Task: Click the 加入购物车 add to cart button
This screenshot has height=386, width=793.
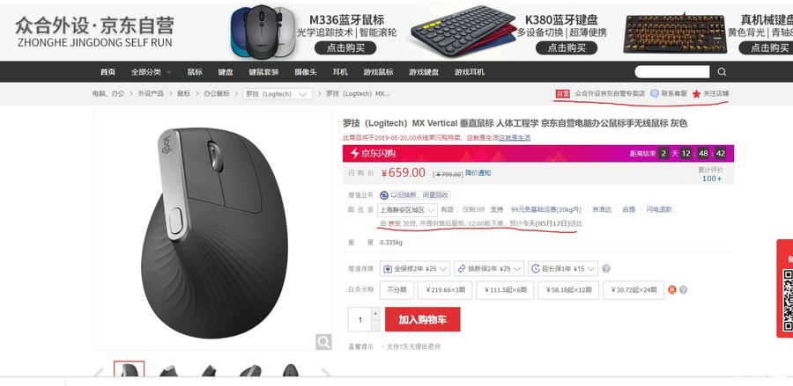Action: [423, 319]
